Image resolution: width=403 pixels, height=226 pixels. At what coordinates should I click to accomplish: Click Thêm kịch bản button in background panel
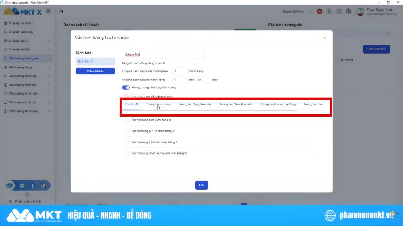377,49
